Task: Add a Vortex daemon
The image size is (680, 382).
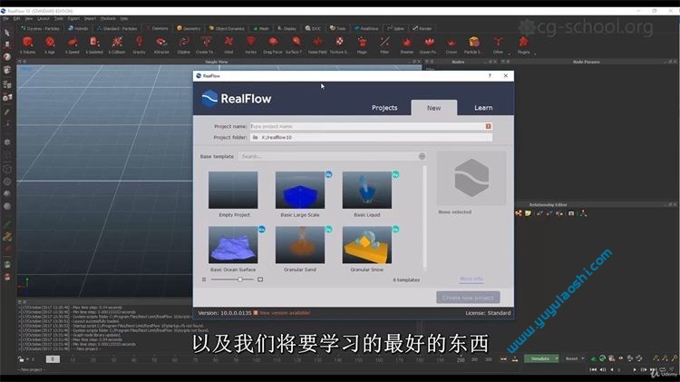Action: (x=250, y=44)
